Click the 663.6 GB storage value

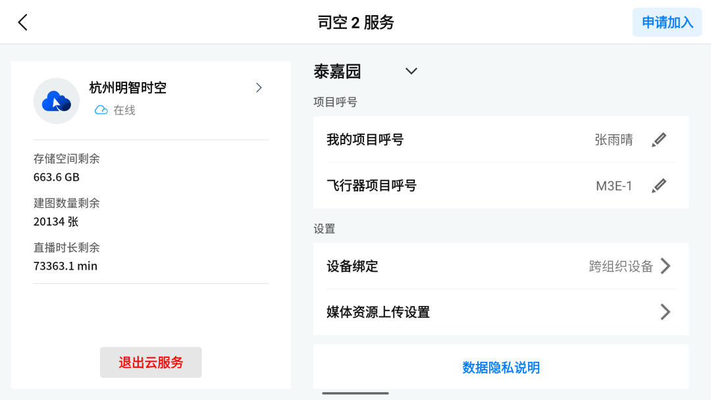[57, 177]
